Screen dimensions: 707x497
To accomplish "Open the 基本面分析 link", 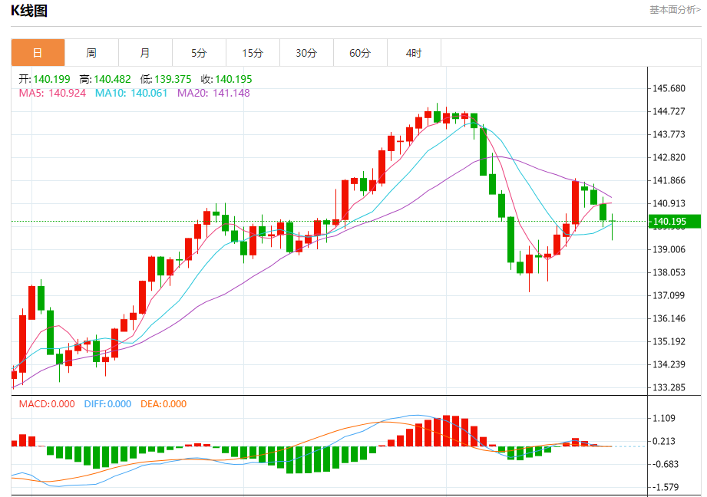I will [x=674, y=10].
